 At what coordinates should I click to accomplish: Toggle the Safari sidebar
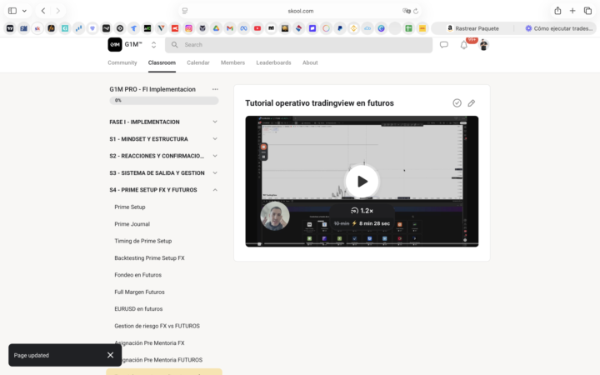click(12, 11)
